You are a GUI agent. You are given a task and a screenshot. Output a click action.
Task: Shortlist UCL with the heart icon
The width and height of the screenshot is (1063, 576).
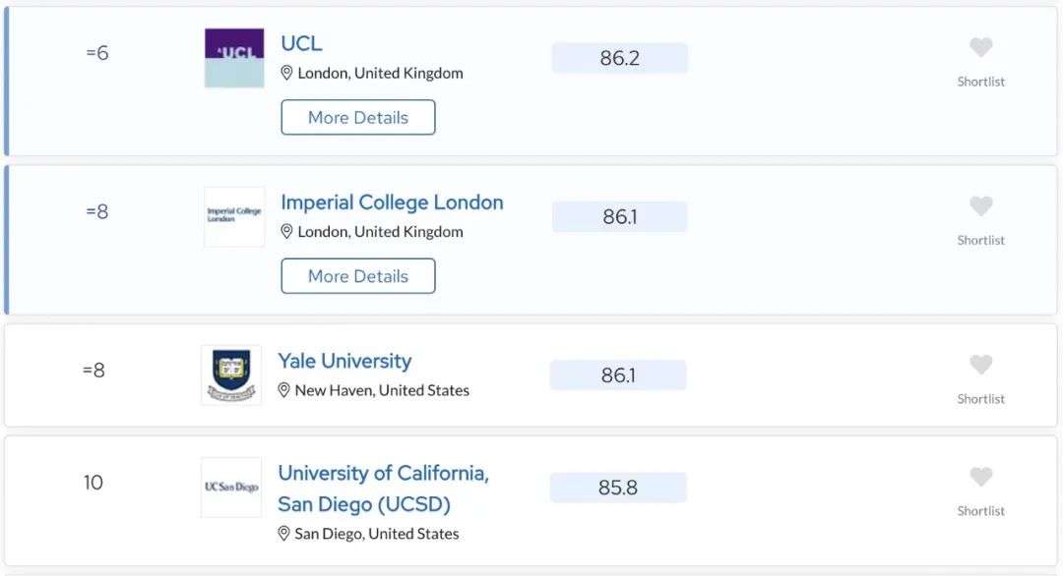(980, 47)
